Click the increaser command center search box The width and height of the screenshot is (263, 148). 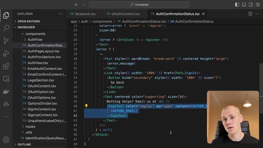click(139, 5)
